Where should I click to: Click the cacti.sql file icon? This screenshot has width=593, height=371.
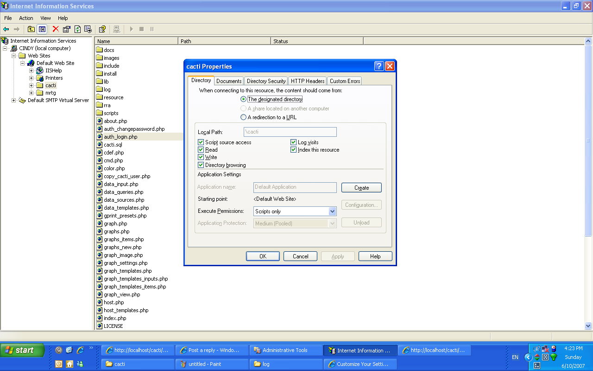pos(99,145)
